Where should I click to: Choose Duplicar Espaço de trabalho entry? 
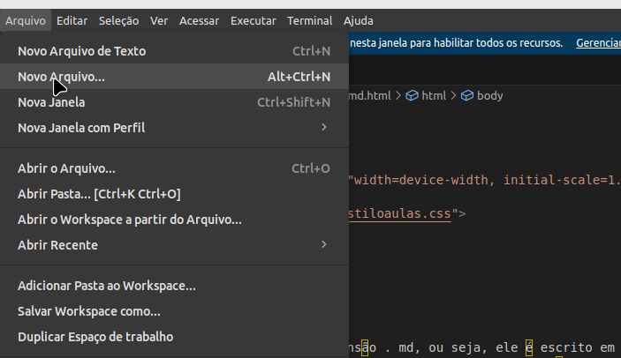[x=174, y=337]
